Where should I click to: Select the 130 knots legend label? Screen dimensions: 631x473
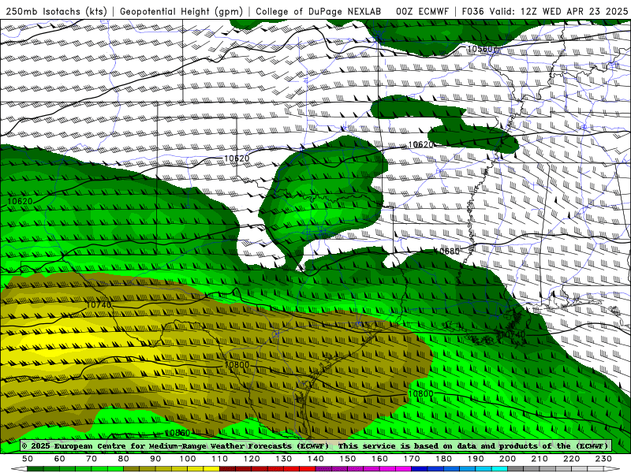click(x=284, y=459)
